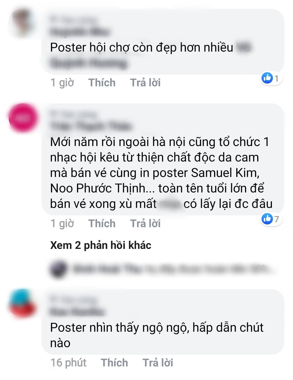Screen dimensions: 293x380
Task: Like the Samuel Kim poster comment
Action: (x=102, y=223)
